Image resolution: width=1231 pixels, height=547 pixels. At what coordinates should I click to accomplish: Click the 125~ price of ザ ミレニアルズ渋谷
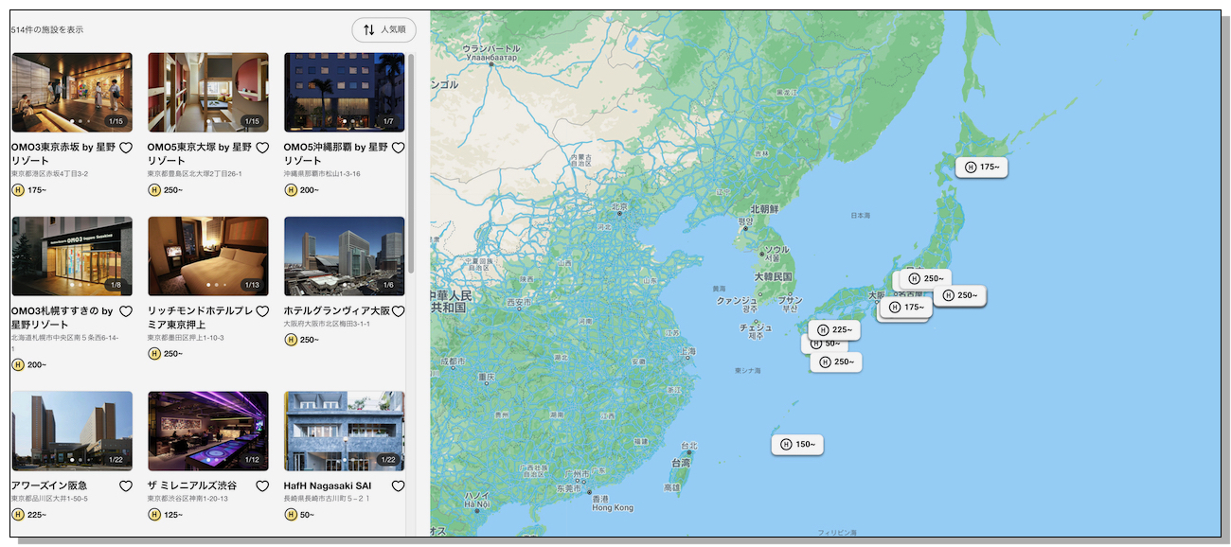173,515
